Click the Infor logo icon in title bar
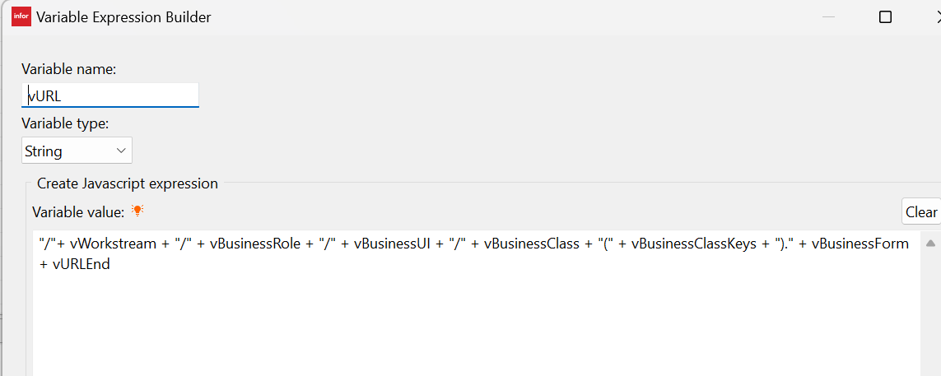The width and height of the screenshot is (941, 376). pos(21,16)
